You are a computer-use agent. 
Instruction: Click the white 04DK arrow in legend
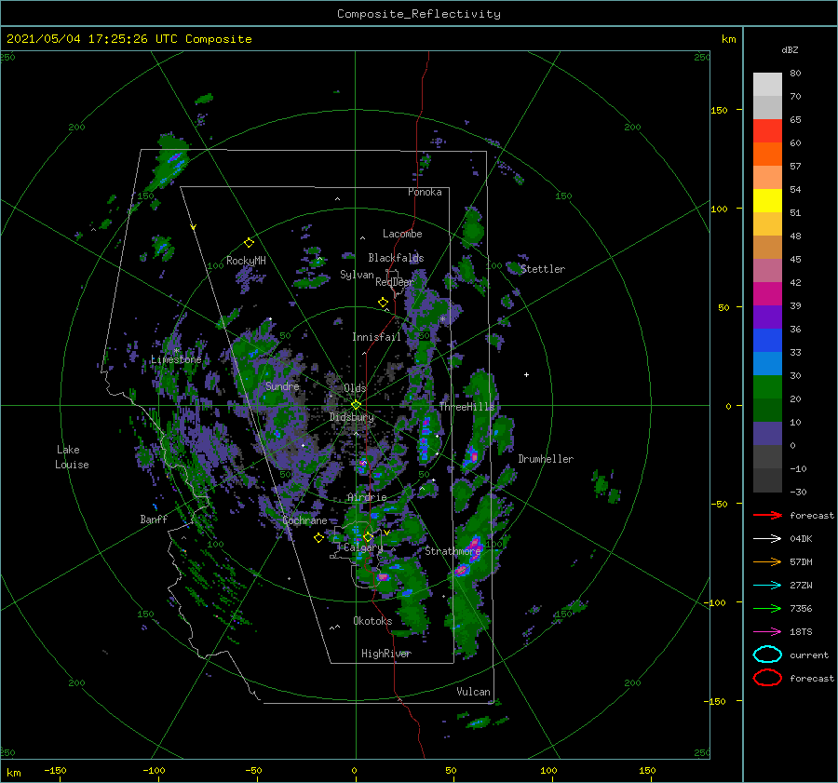point(767,539)
